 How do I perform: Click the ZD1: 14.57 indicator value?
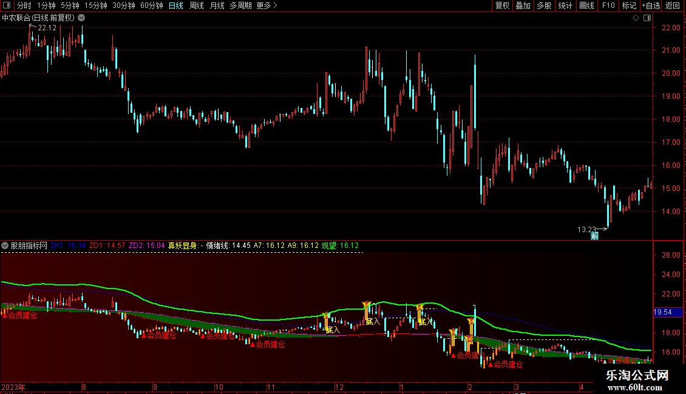pyautogui.click(x=107, y=245)
